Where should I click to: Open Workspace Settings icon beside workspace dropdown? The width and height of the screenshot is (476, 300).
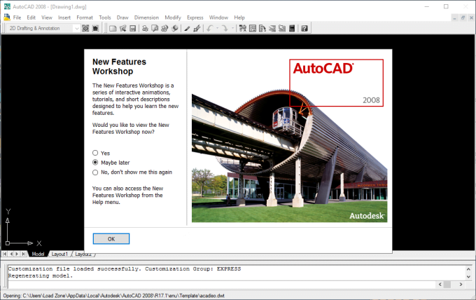pyautogui.click(x=85, y=28)
